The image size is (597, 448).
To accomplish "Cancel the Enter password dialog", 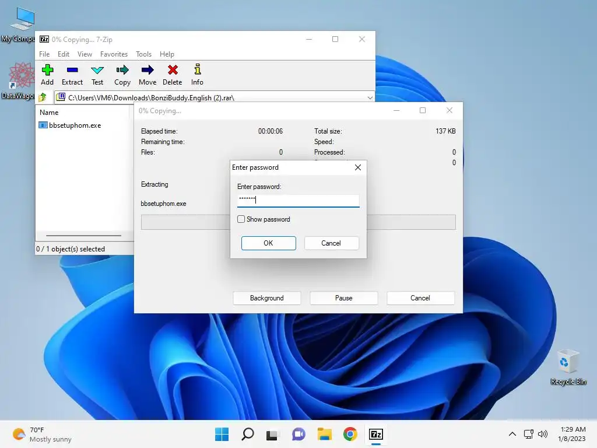I will pos(331,243).
